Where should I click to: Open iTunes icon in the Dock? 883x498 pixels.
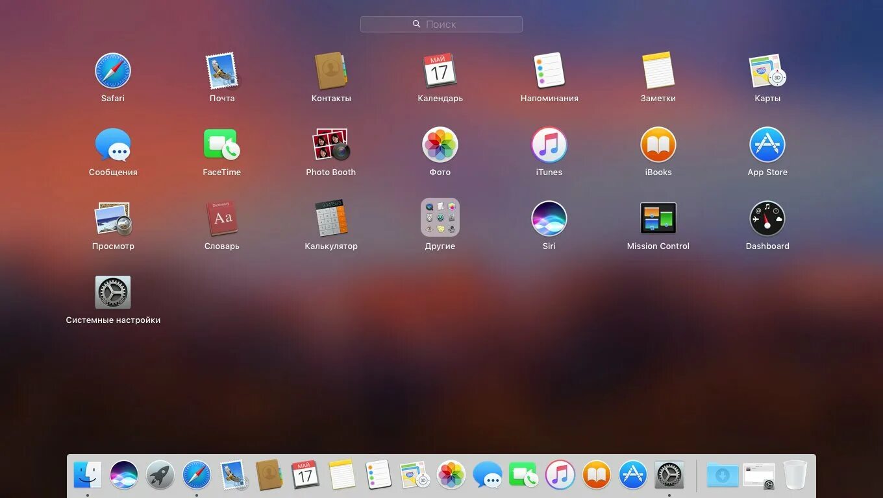pos(560,475)
